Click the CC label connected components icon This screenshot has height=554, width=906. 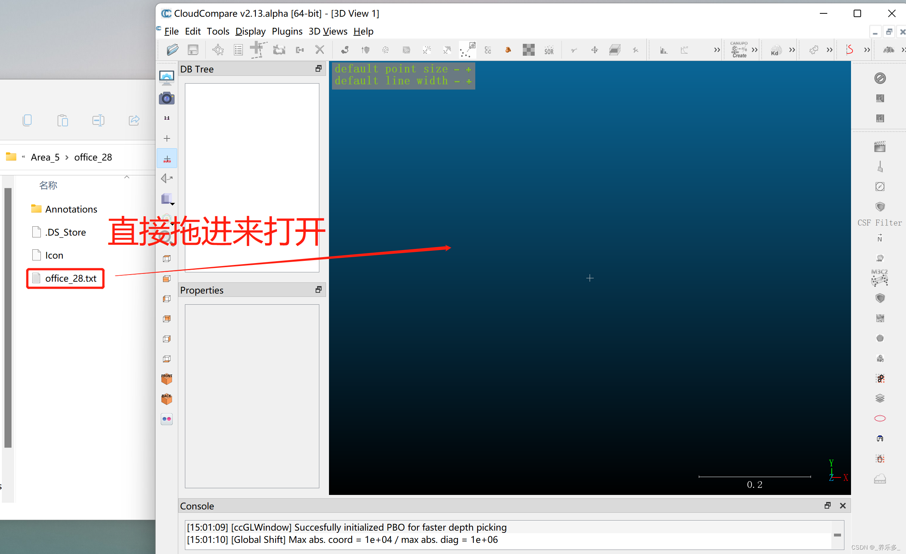point(488,50)
